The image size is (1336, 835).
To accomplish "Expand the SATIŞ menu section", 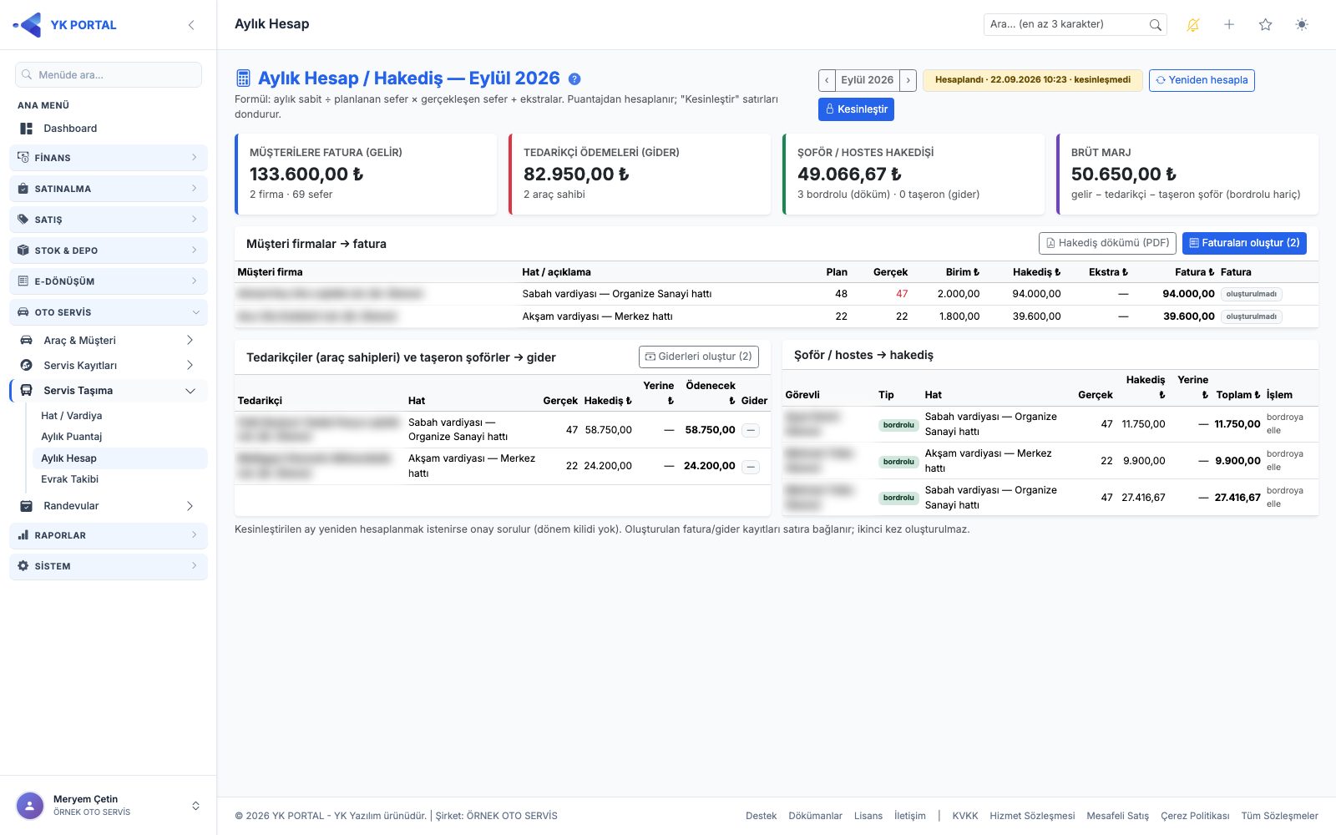I will pos(109,220).
